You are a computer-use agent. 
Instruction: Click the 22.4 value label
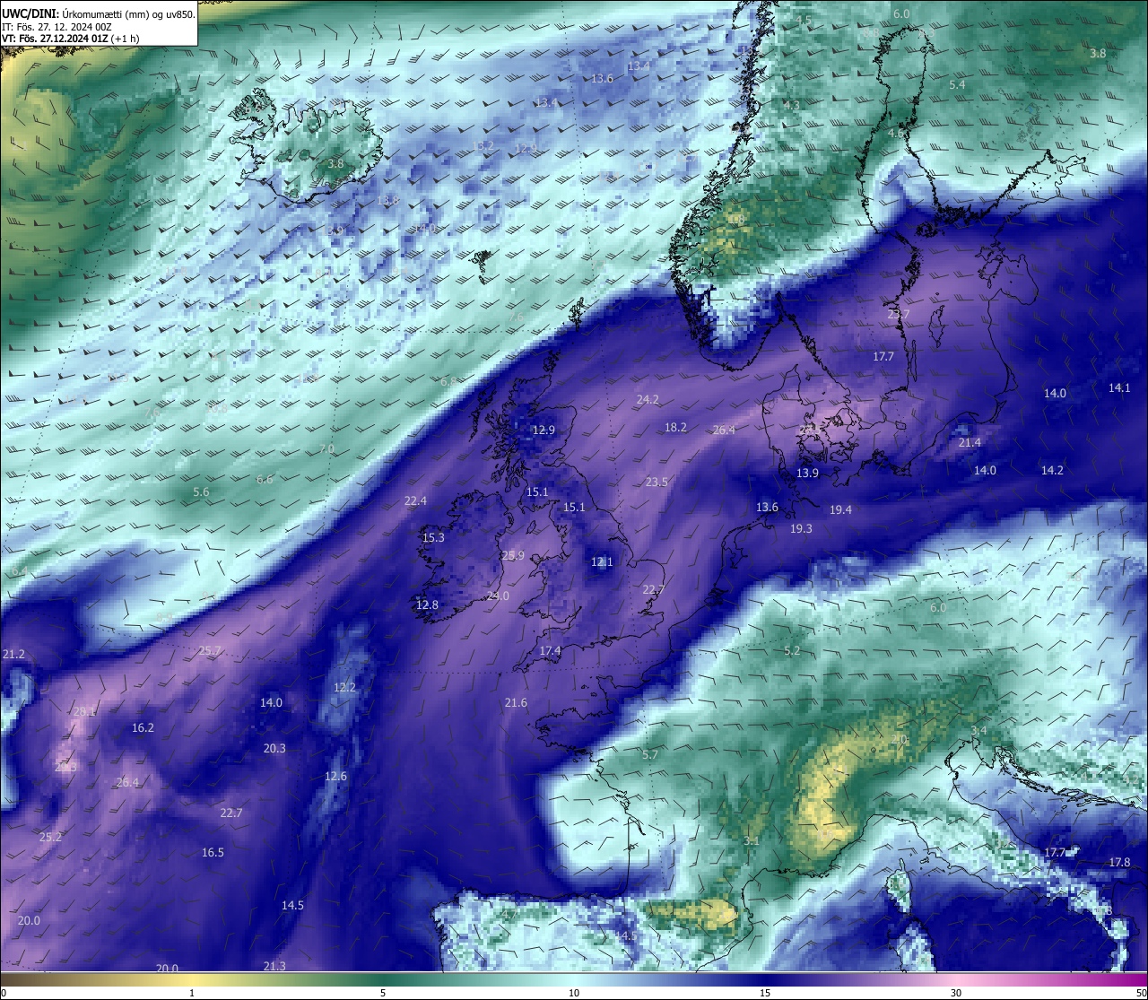(x=415, y=500)
